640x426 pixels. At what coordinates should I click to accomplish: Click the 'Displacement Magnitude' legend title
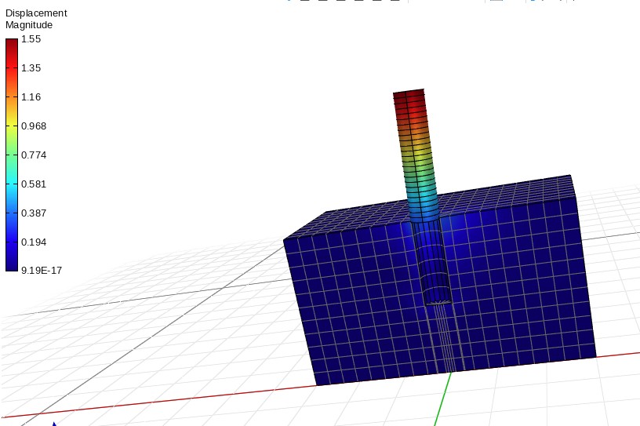[36, 19]
